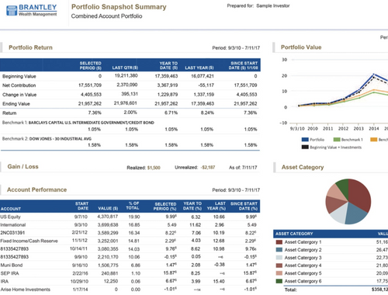Click the % of Total column header
Screen dimensions: 388x295
tap(133, 206)
